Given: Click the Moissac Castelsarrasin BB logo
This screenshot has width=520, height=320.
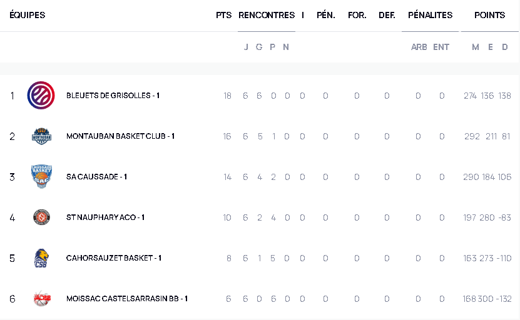Looking at the screenshot, I should click(41, 299).
